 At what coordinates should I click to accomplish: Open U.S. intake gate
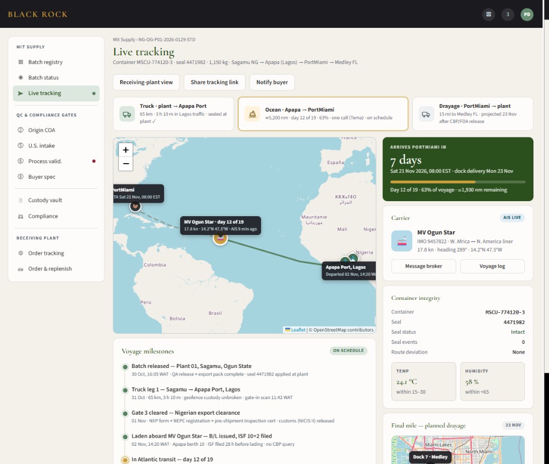click(56, 146)
